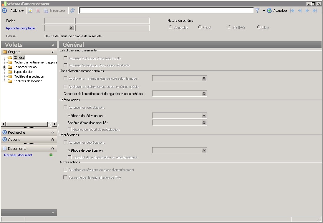The width and height of the screenshot is (323, 223).
Task: Click the green add document icon
Action: click(x=51, y=155)
